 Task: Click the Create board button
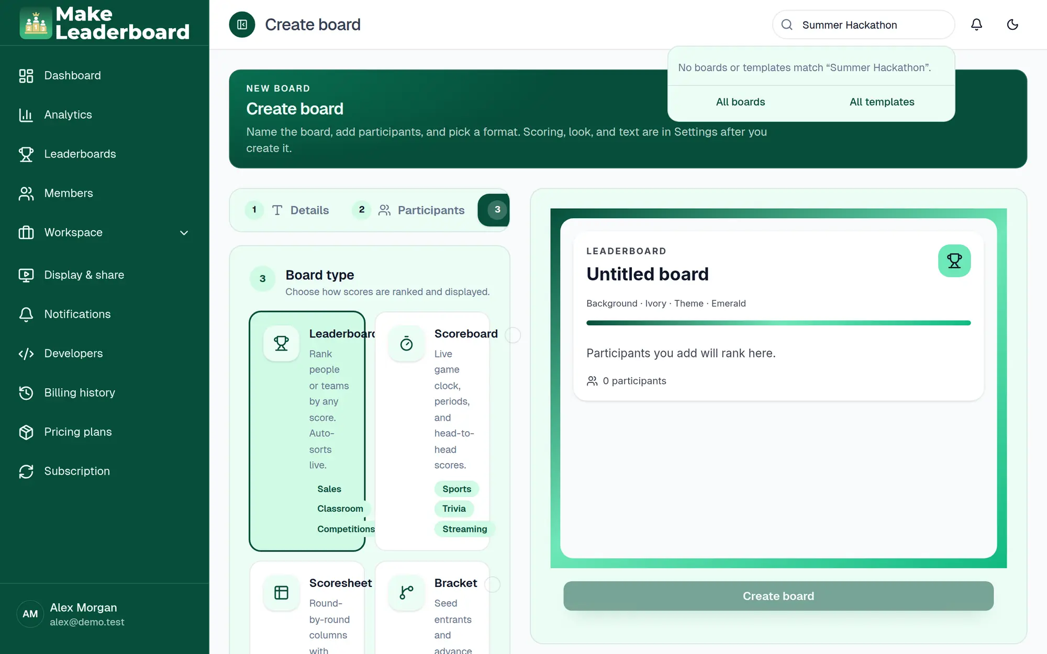(778, 596)
